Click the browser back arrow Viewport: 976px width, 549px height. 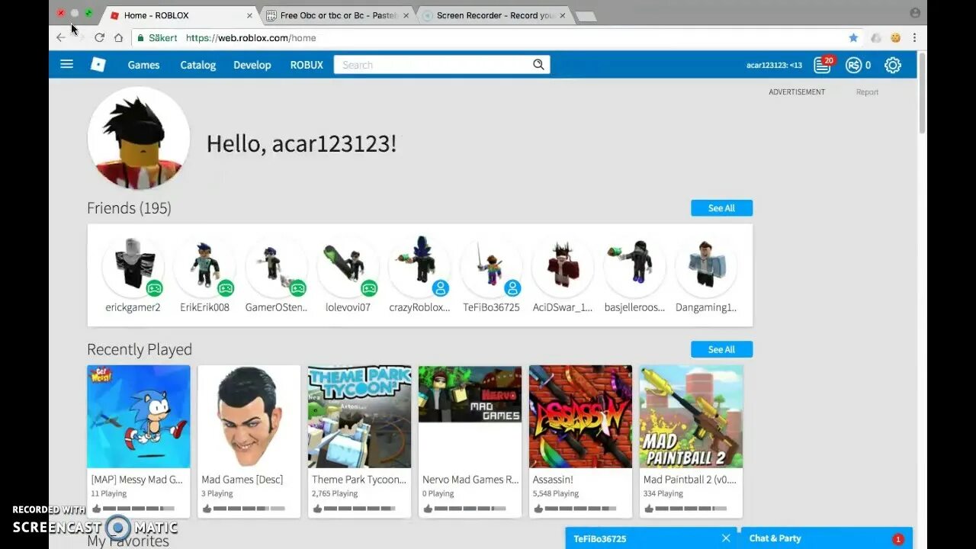coord(61,37)
